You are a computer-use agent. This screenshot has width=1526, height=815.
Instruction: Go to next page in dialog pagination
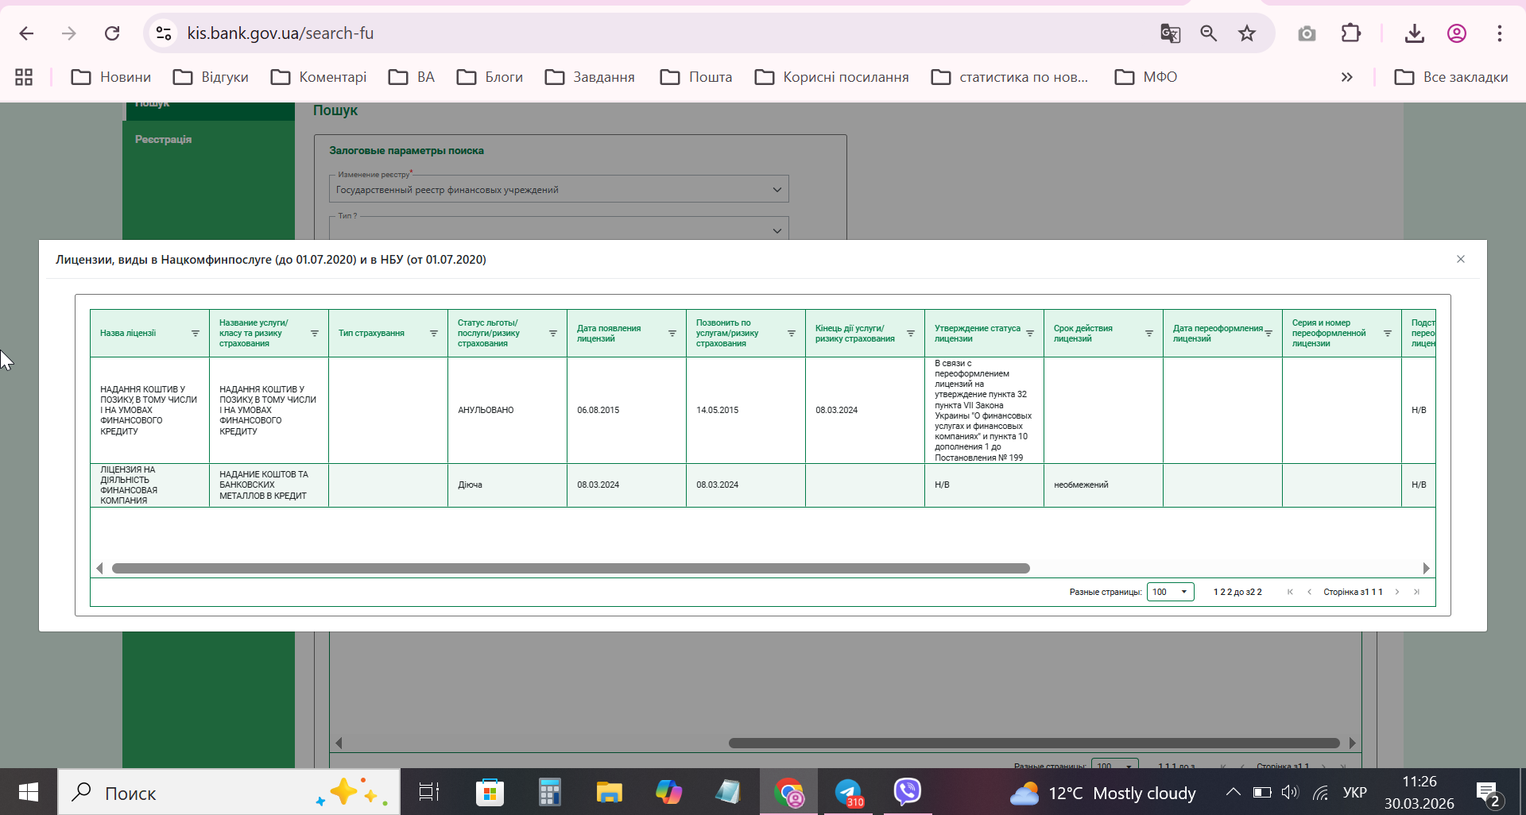(x=1397, y=592)
